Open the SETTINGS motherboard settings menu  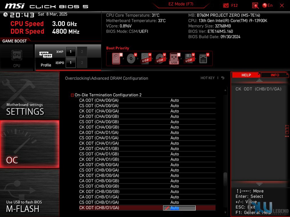tap(30, 96)
